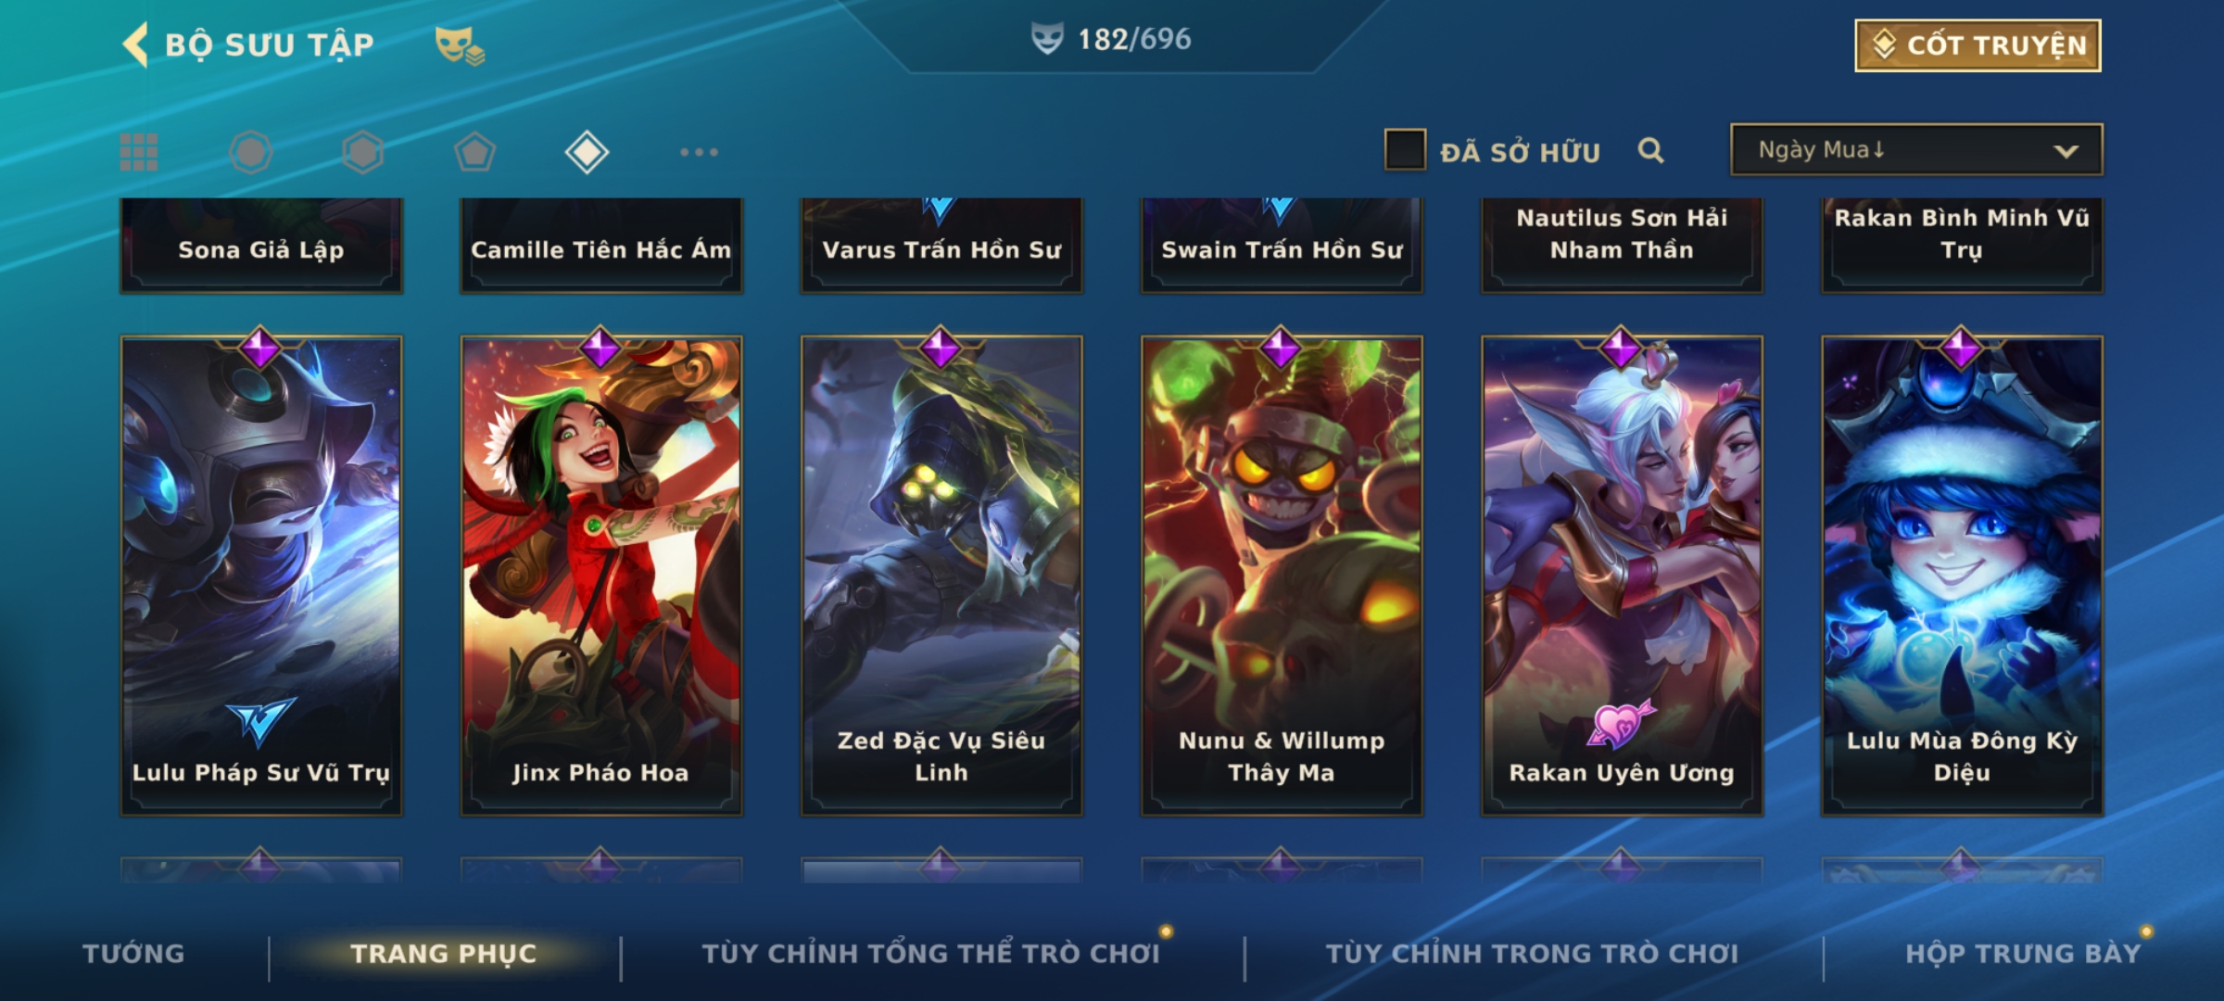Select the round rarity filter icon
Screen dimensions: 2224x1001
click(251, 152)
